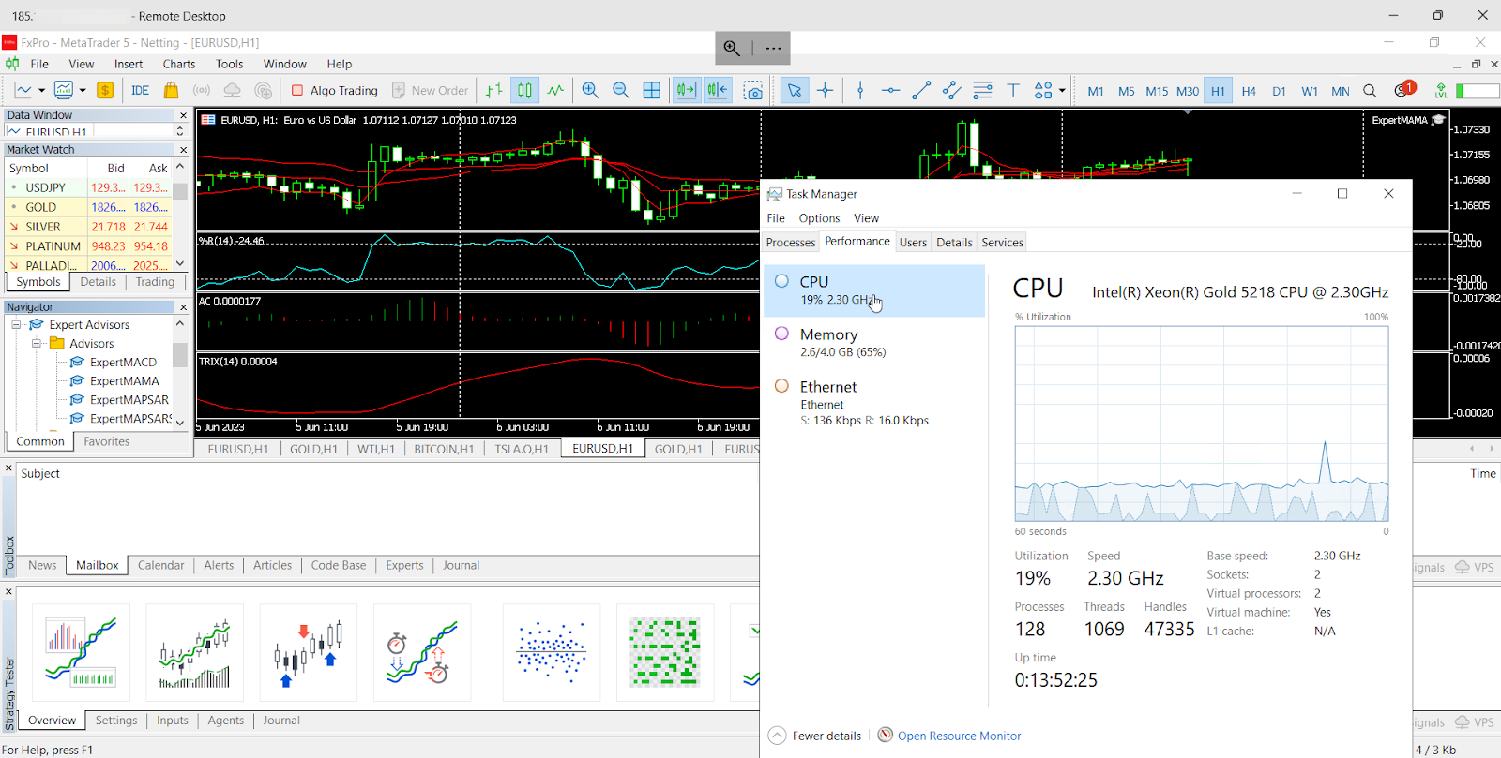Open account notifications with red badge
This screenshot has width=1501, height=758.
[1403, 90]
